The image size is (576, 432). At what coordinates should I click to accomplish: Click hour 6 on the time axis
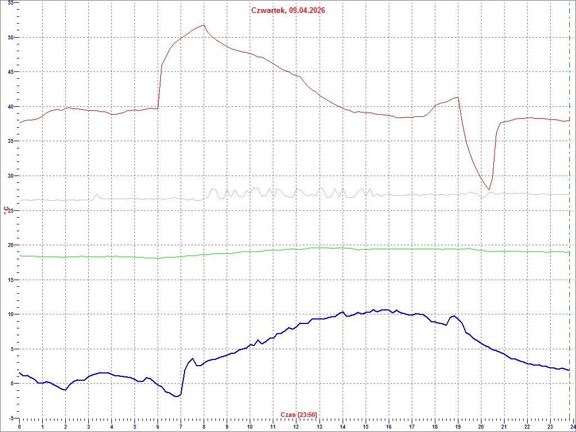(x=157, y=427)
